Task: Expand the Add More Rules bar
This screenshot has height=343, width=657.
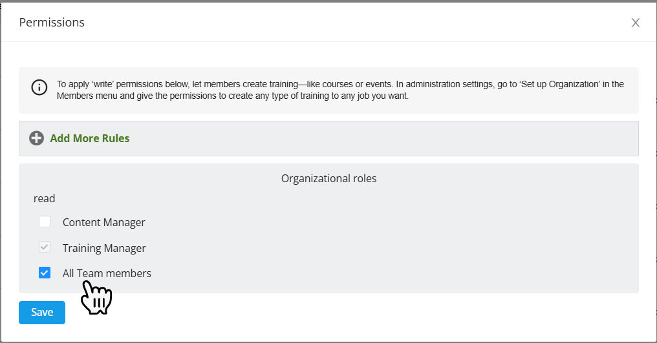Action: (x=328, y=138)
